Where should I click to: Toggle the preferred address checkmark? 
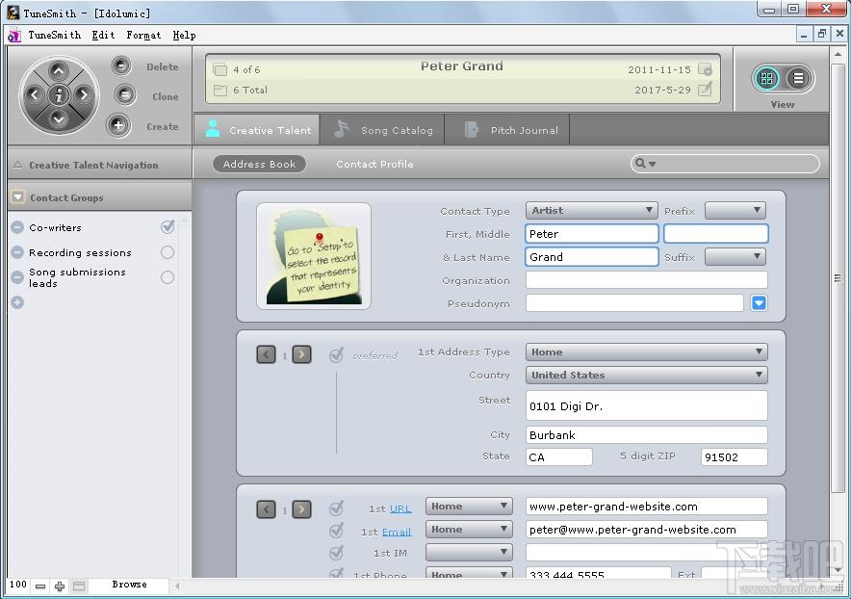(336, 355)
